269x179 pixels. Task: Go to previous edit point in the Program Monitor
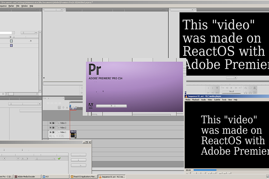pos(222,88)
